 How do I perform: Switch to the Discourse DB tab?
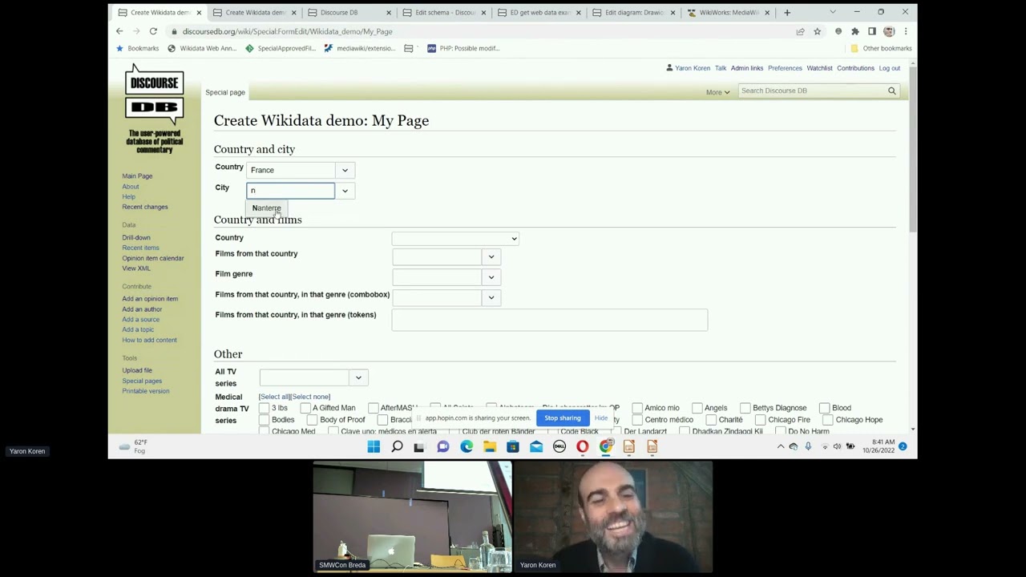350,12
